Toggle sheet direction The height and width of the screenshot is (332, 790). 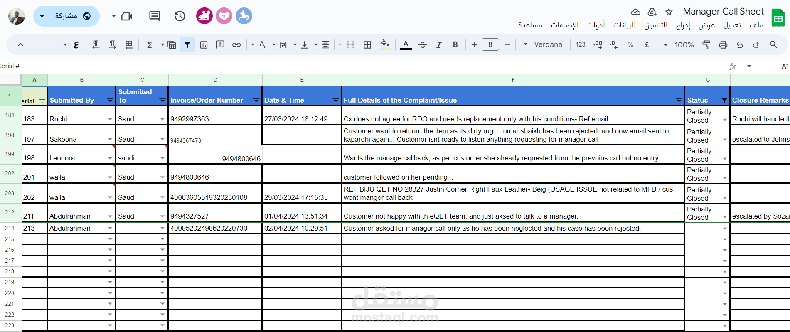click(x=129, y=44)
